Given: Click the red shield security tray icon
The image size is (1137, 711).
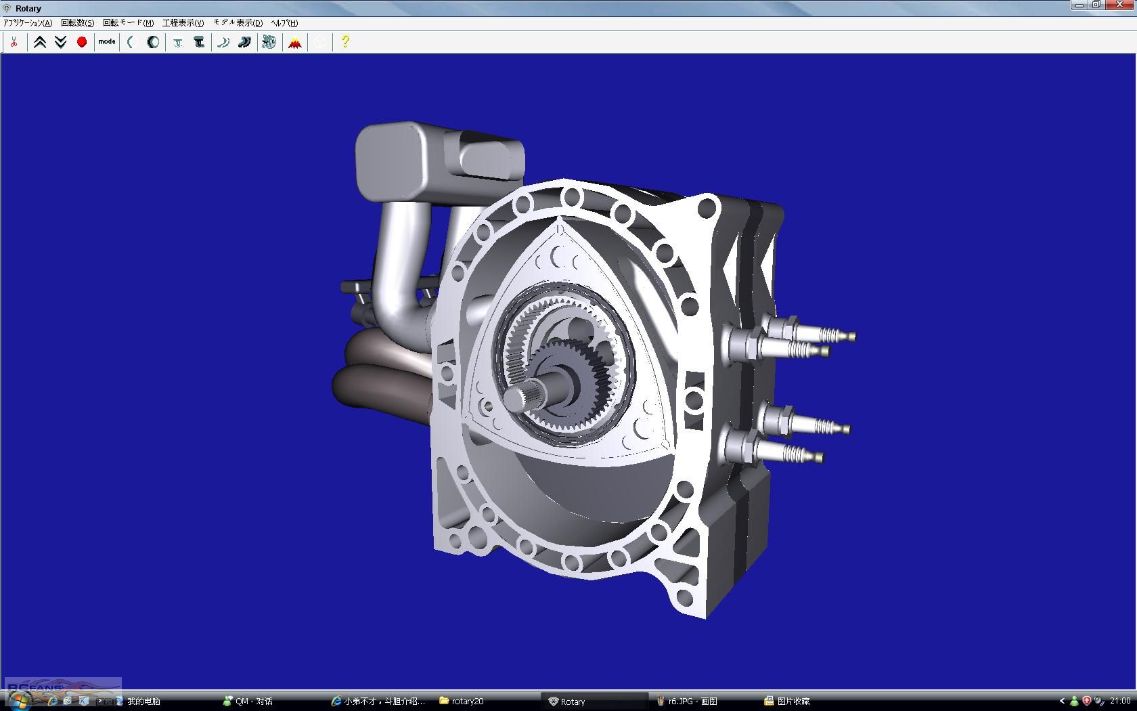Looking at the screenshot, I should pyautogui.click(x=1087, y=701).
